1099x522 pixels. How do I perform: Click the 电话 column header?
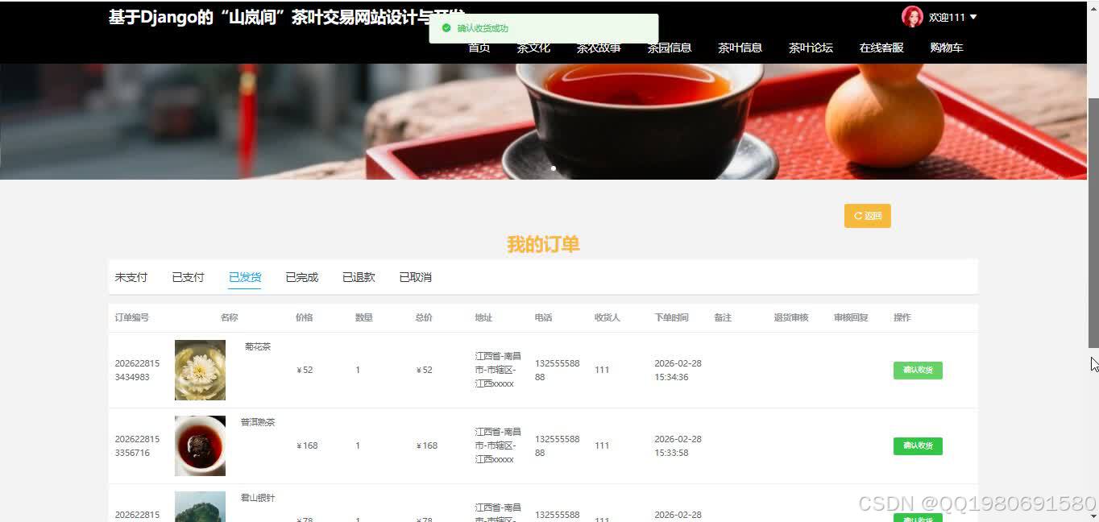click(x=543, y=317)
